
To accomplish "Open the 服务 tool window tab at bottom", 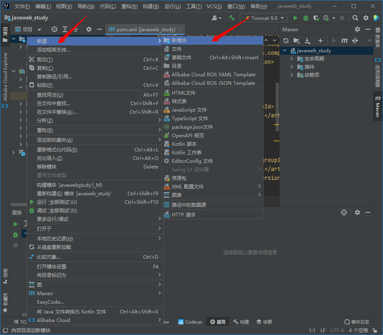I will [x=218, y=322].
